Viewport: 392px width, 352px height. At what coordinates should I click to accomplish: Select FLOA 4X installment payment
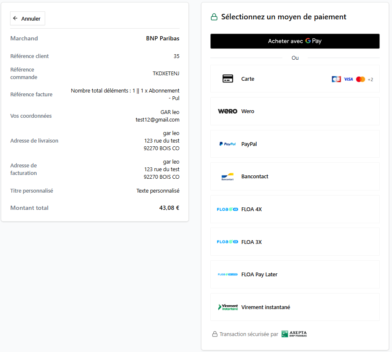pos(295,209)
